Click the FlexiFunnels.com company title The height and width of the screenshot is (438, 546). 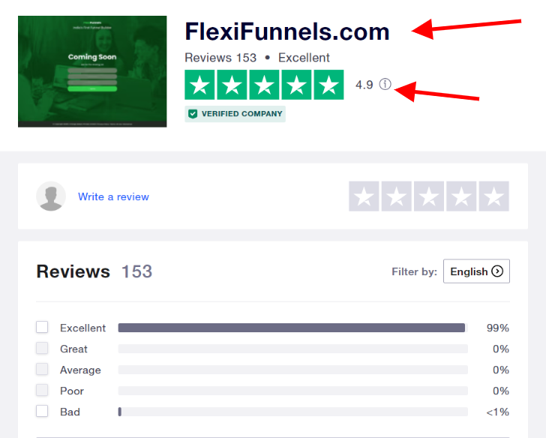point(287,31)
